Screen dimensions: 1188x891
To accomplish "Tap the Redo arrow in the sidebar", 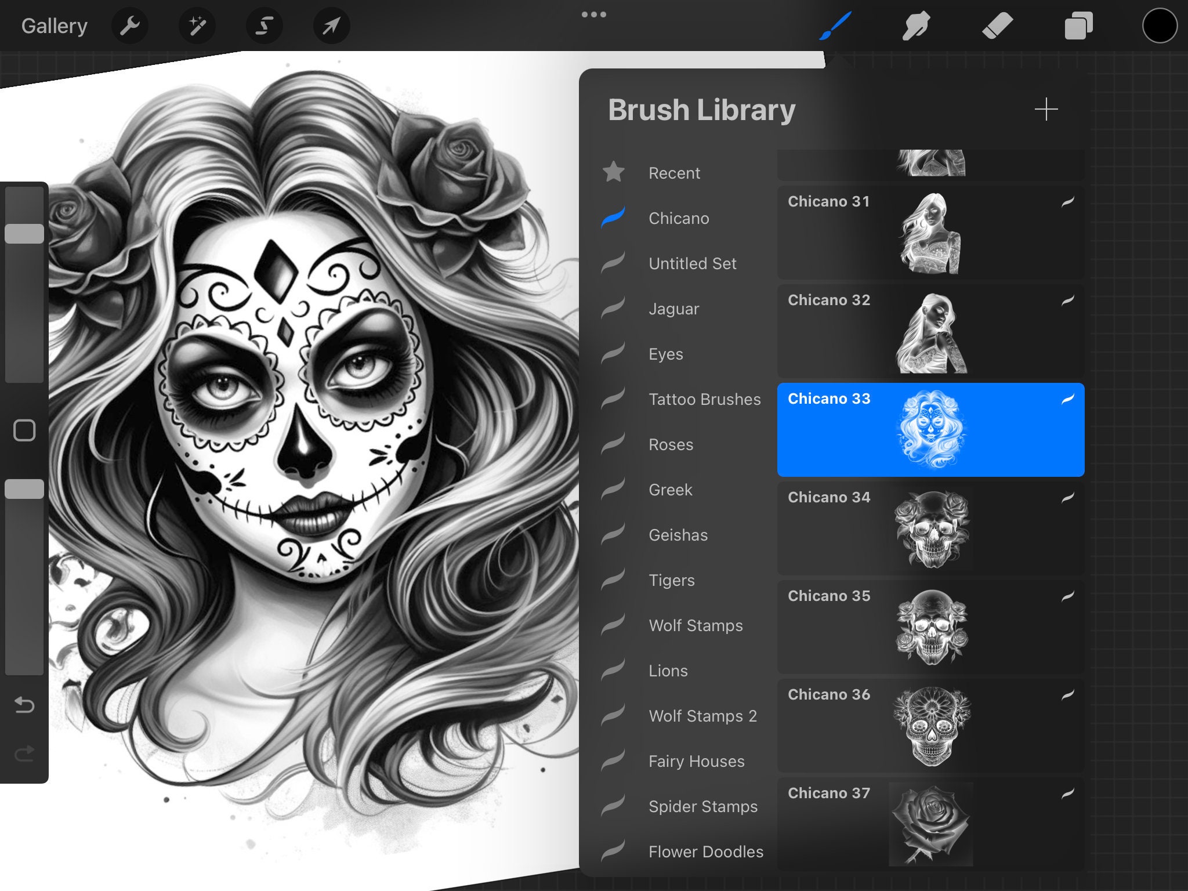I will (24, 754).
